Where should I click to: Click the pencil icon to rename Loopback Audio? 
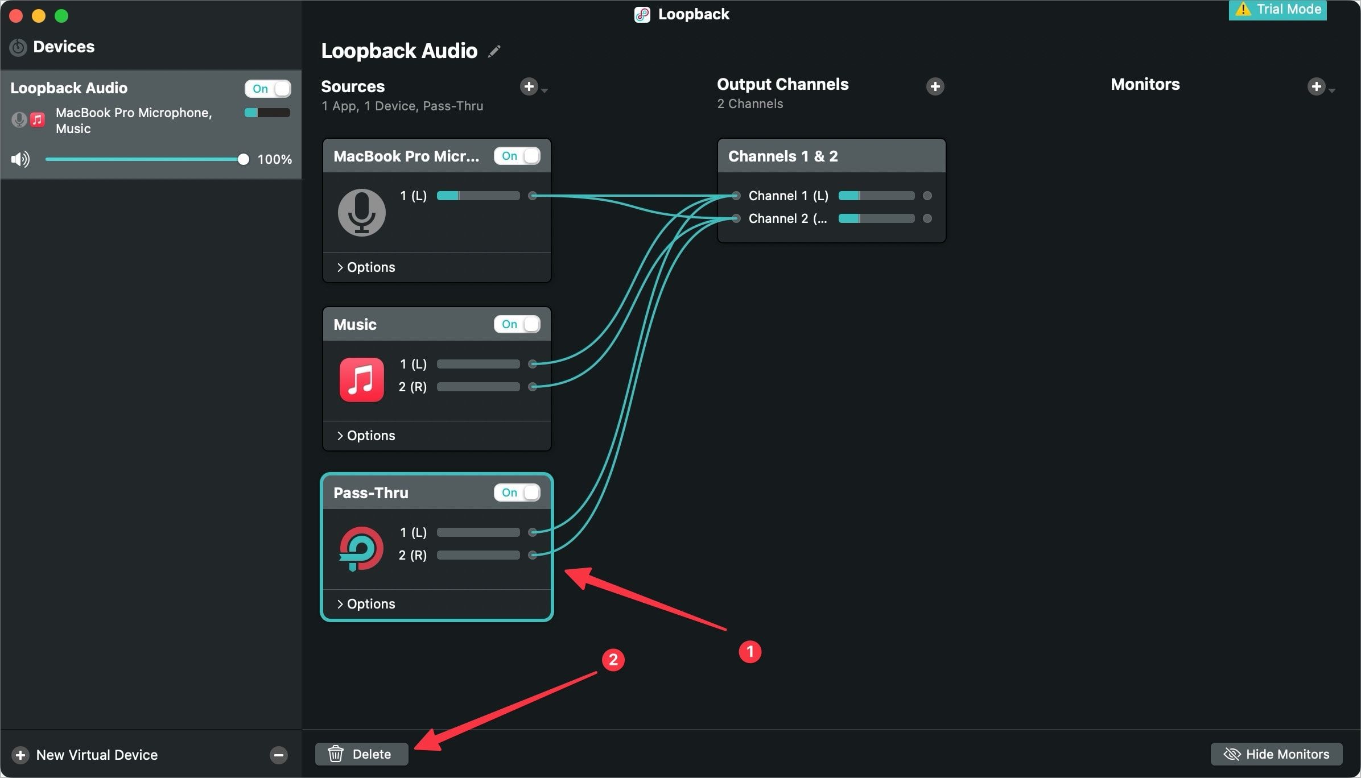point(494,51)
